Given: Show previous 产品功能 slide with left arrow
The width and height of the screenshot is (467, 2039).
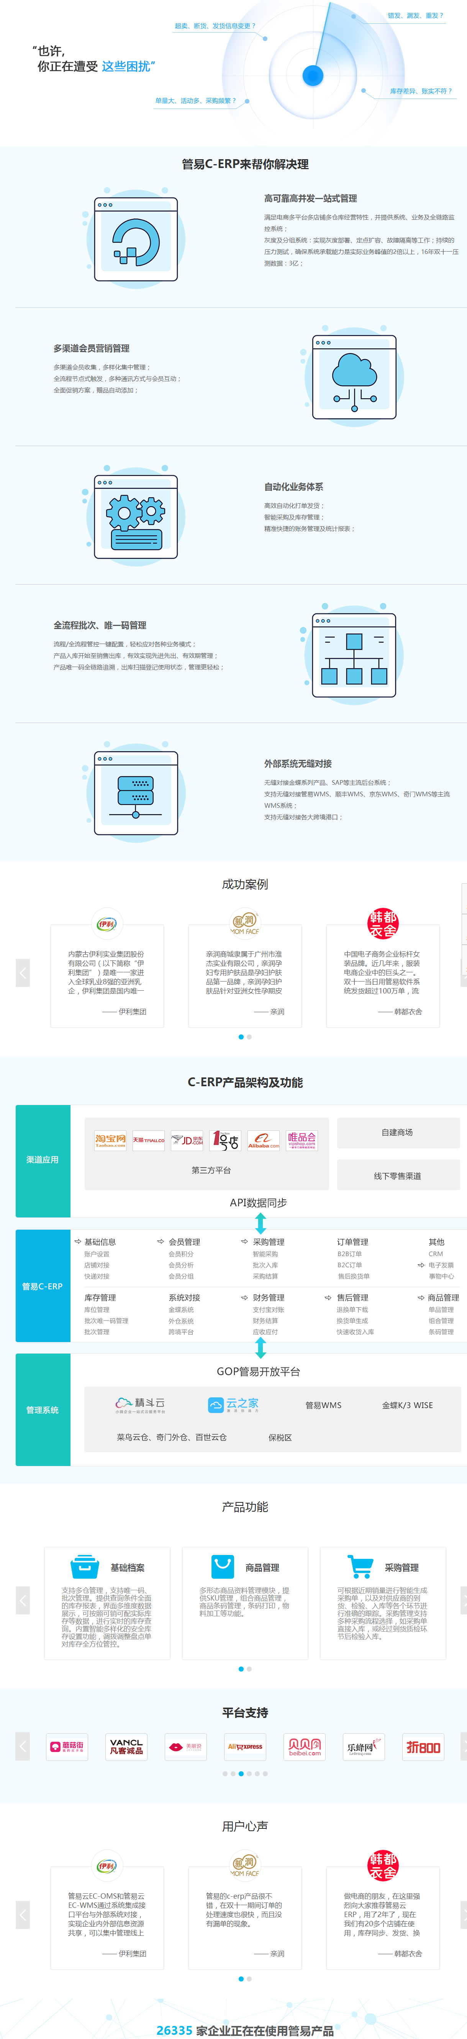Looking at the screenshot, I should pyautogui.click(x=23, y=1600).
